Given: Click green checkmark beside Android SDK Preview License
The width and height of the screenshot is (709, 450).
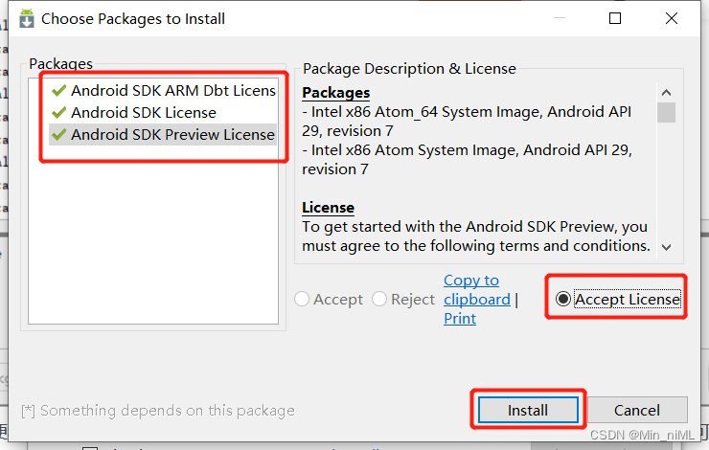Looking at the screenshot, I should click(58, 134).
